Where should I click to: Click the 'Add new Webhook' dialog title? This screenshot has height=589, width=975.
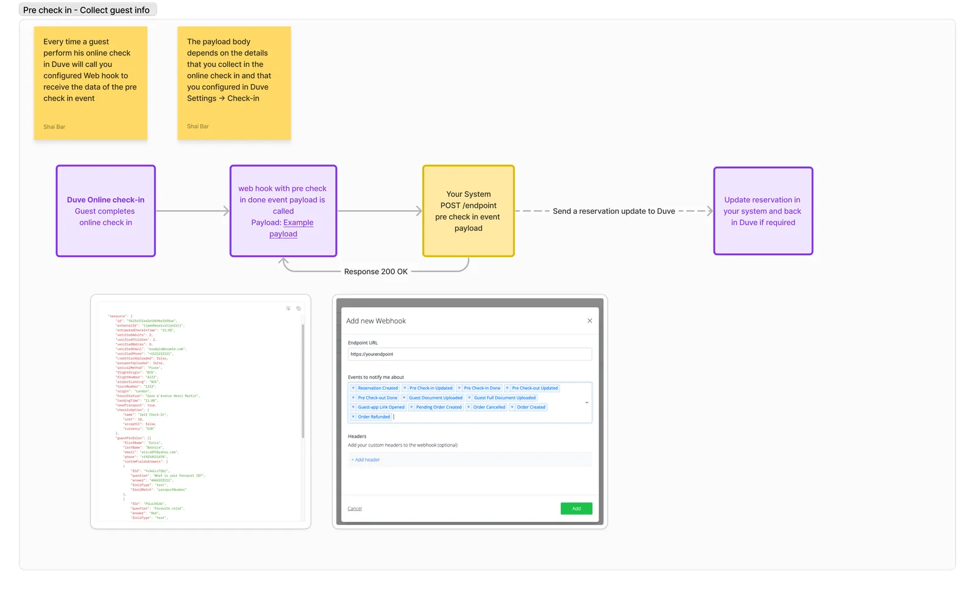point(376,321)
